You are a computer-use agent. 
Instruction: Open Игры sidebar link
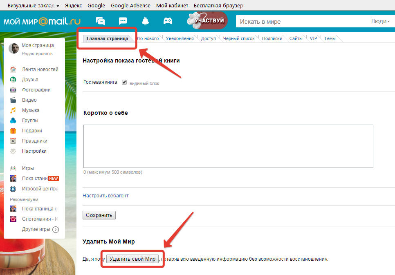[x=28, y=168]
